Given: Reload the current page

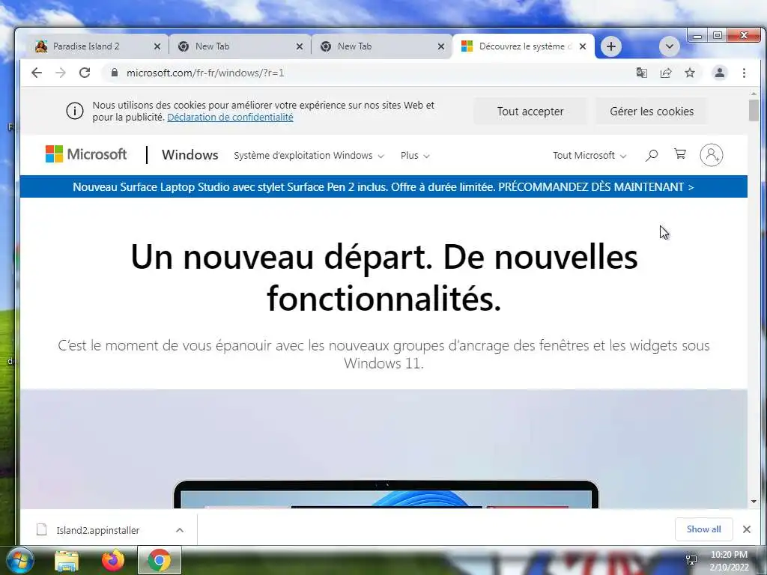Looking at the screenshot, I should 85,73.
